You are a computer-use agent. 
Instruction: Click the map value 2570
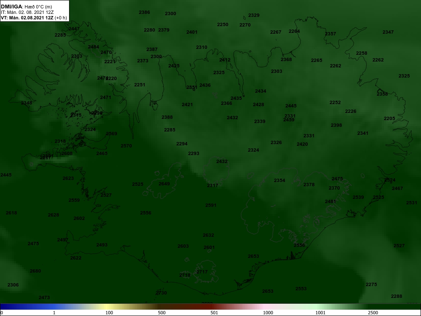pos(126,146)
